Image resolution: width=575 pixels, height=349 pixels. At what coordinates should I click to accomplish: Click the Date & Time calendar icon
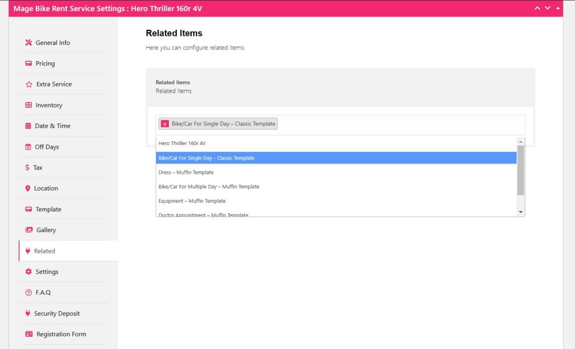pos(28,126)
